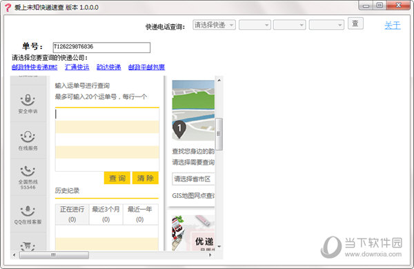This screenshot has height=269, width=414.
Task: Click the scroll left arrow
Action: 14,255
